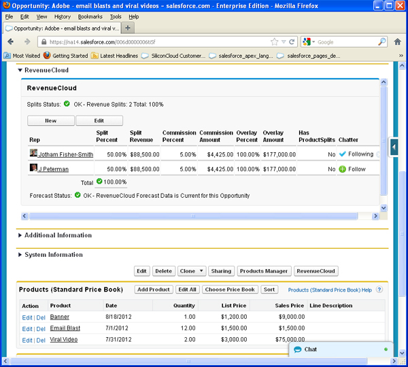The image size is (408, 367).
Task: Follow J Peterman via green plus
Action: (x=343, y=169)
